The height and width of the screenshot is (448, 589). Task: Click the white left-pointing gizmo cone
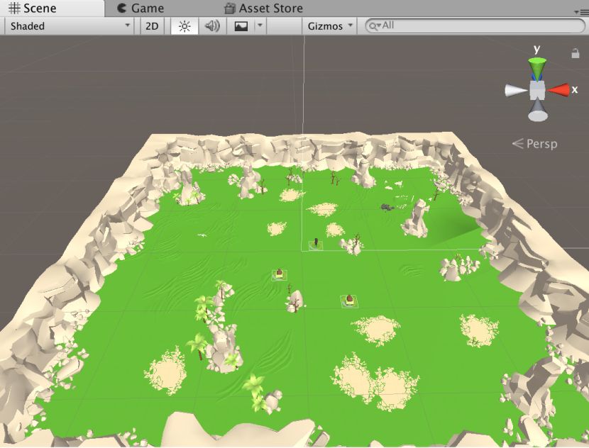[x=514, y=90]
